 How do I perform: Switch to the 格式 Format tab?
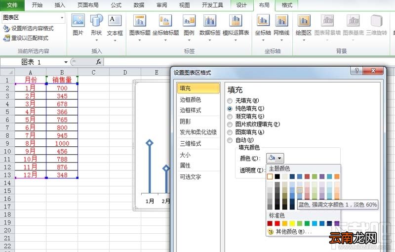coord(287,5)
